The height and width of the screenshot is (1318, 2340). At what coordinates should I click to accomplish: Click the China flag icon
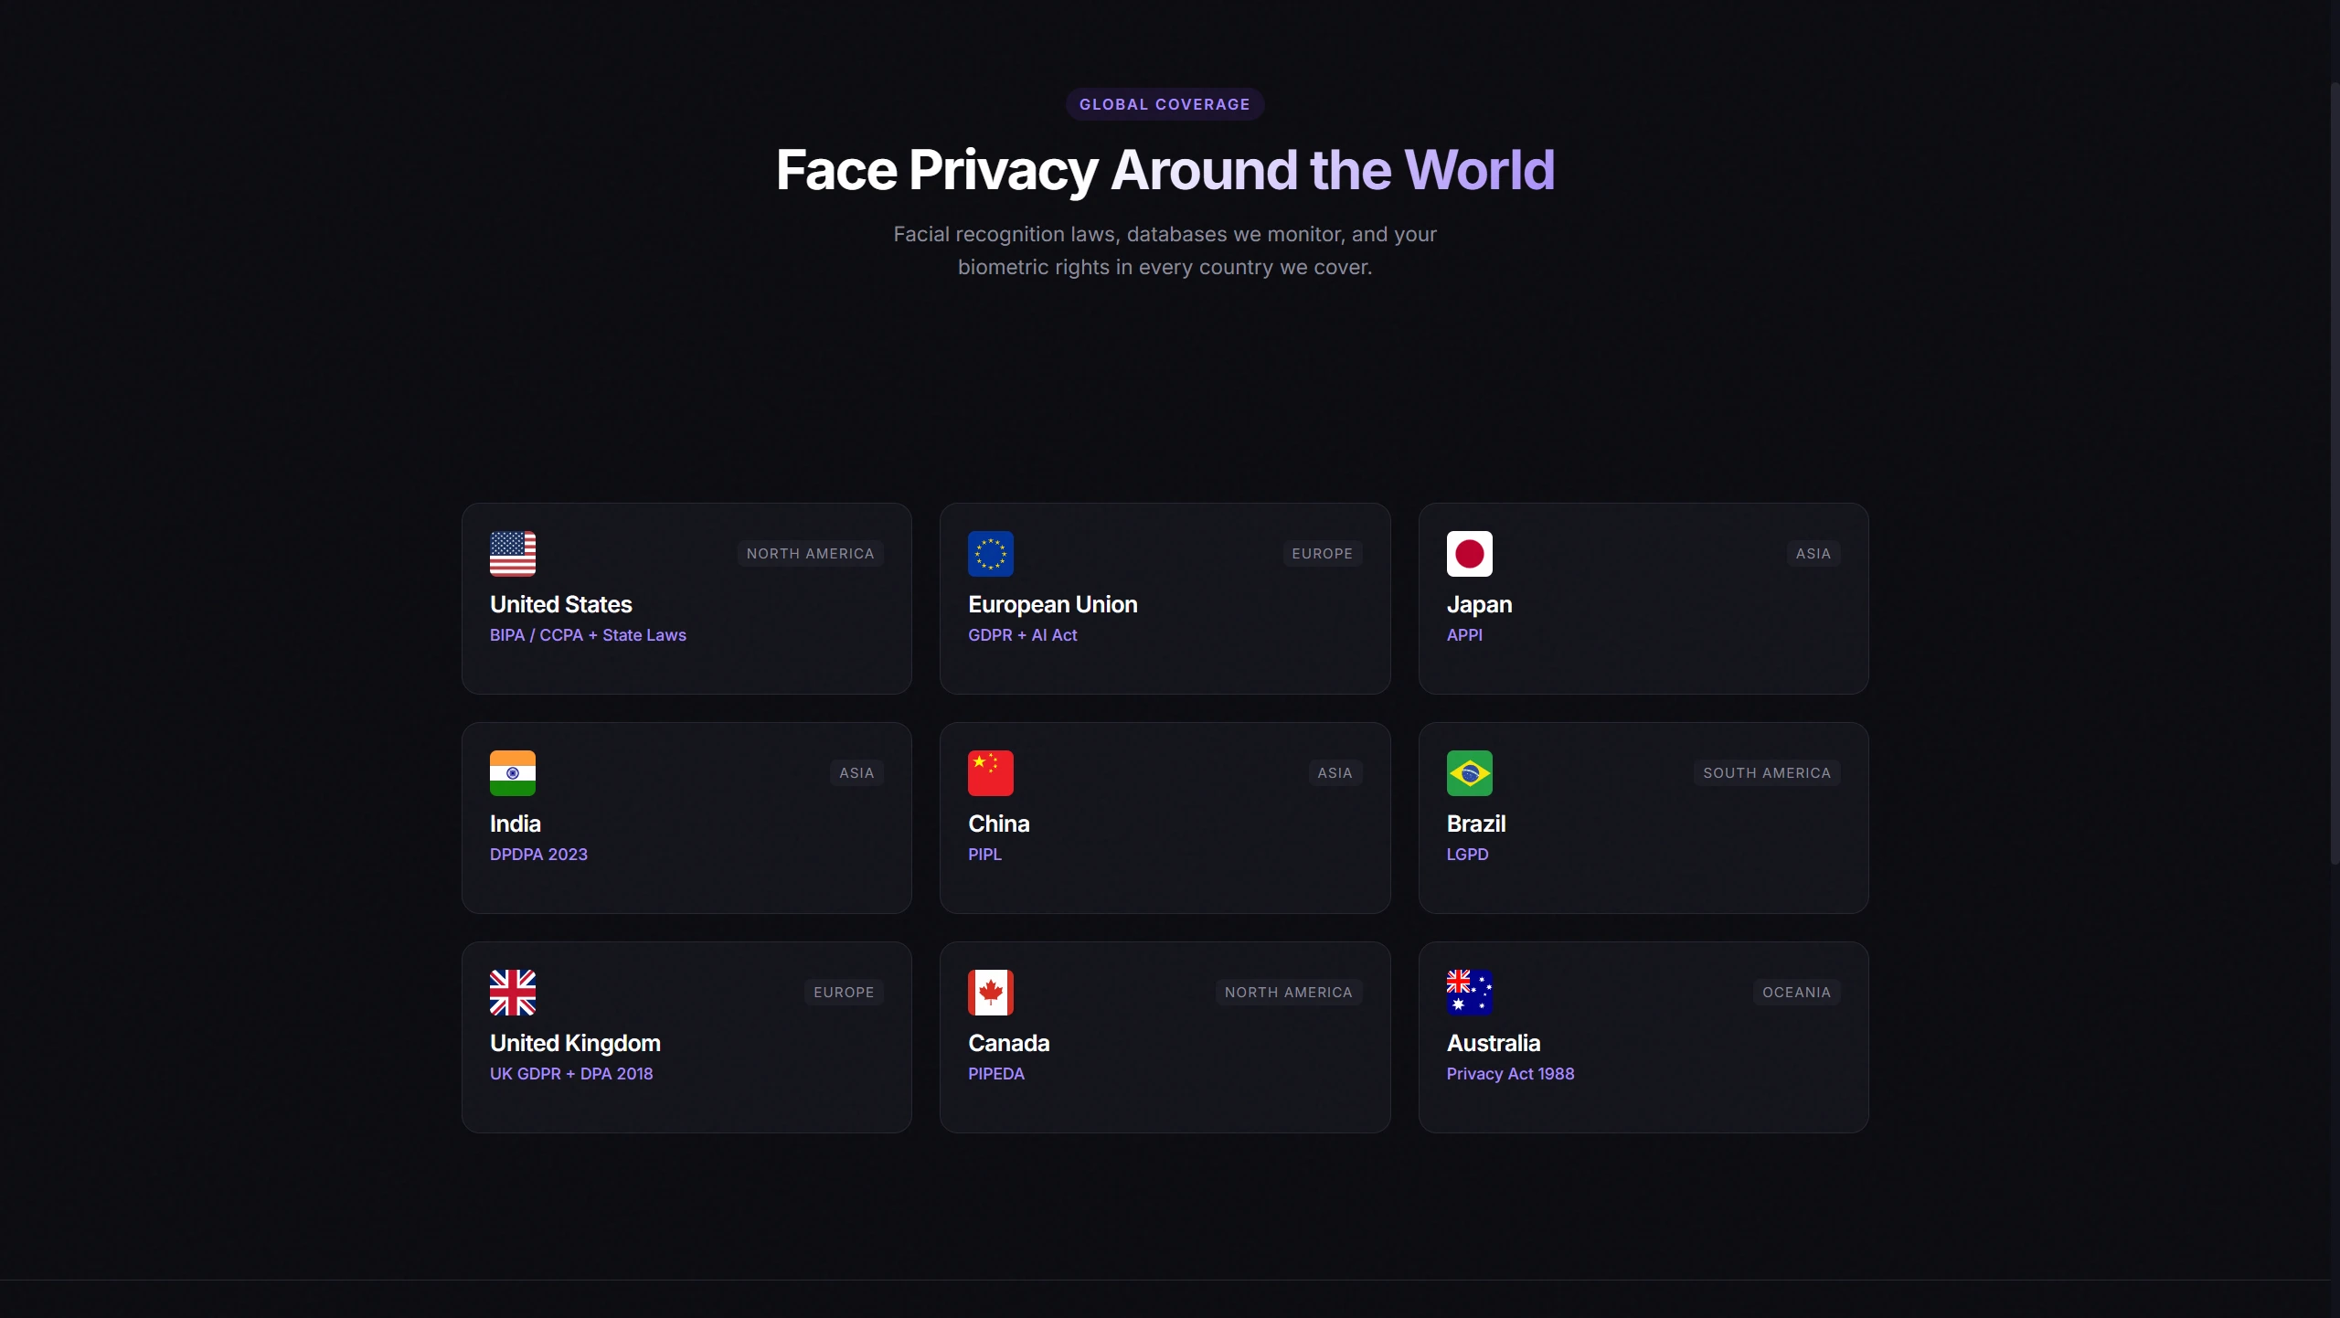990,773
